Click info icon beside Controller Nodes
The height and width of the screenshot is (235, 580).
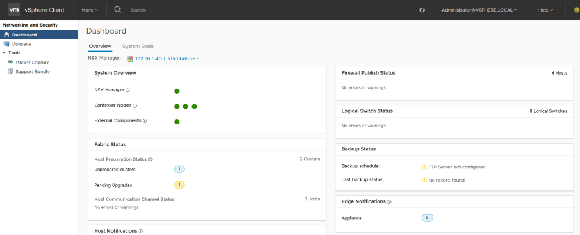tap(135, 105)
